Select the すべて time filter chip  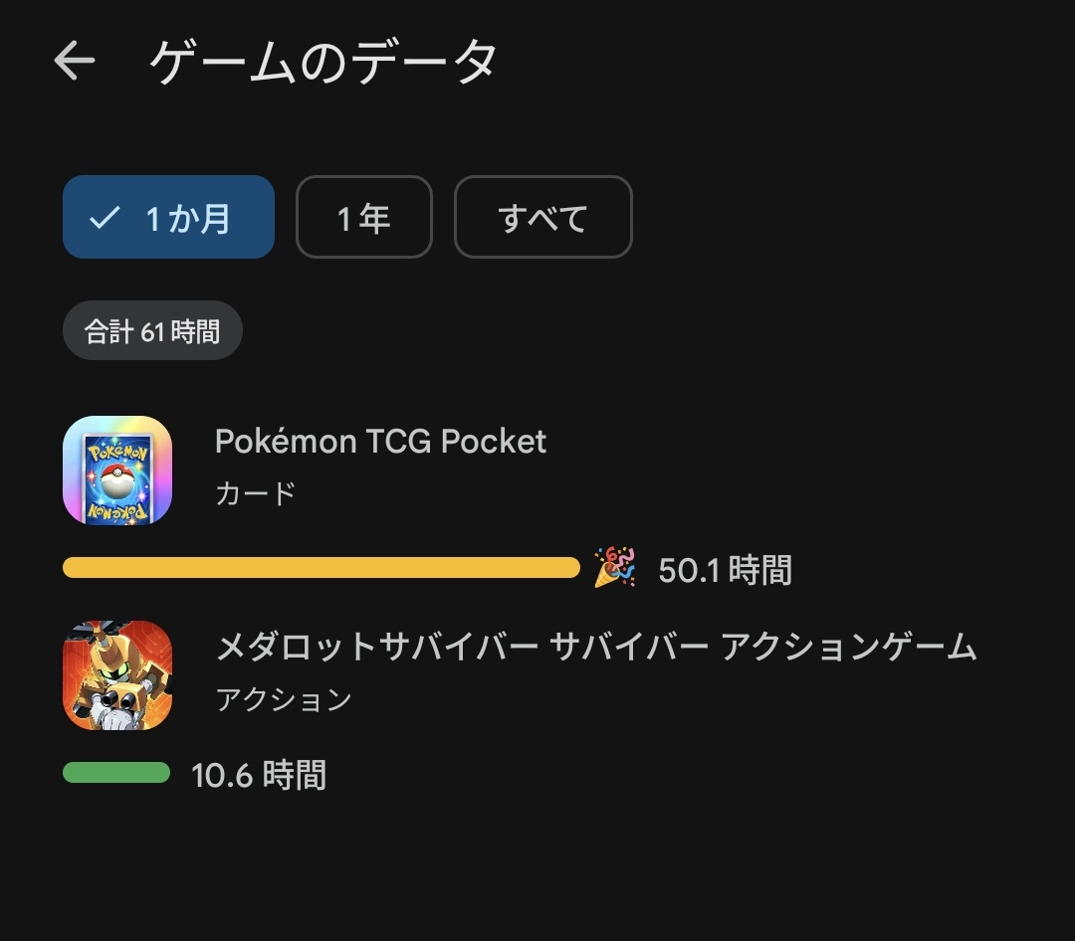pyautogui.click(x=543, y=217)
